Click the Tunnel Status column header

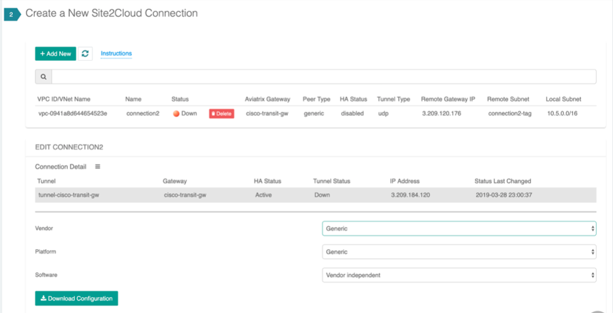(331, 181)
